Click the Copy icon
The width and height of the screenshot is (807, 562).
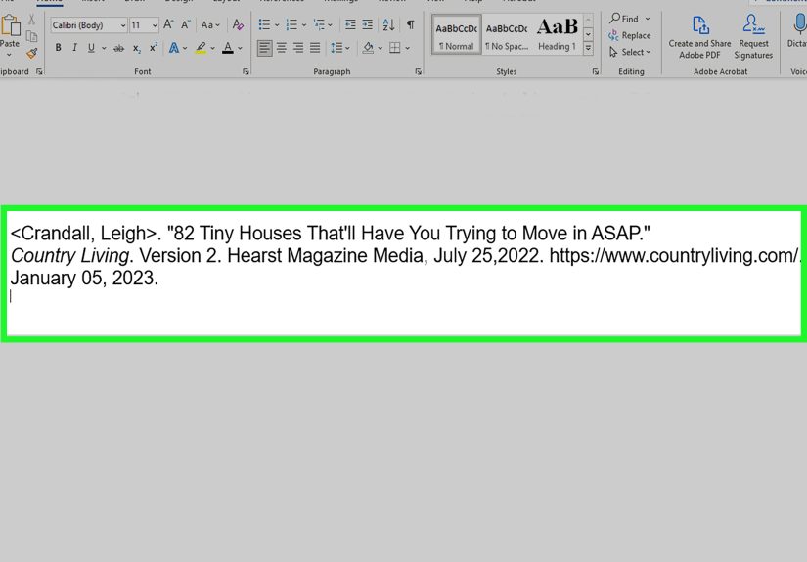pos(32,36)
